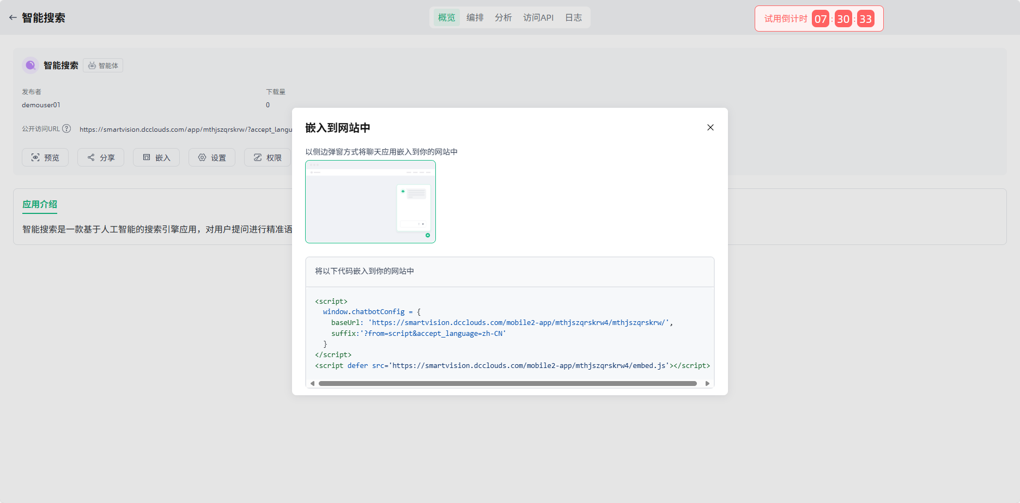Click the 预览 button
The height and width of the screenshot is (503, 1020).
(x=45, y=157)
